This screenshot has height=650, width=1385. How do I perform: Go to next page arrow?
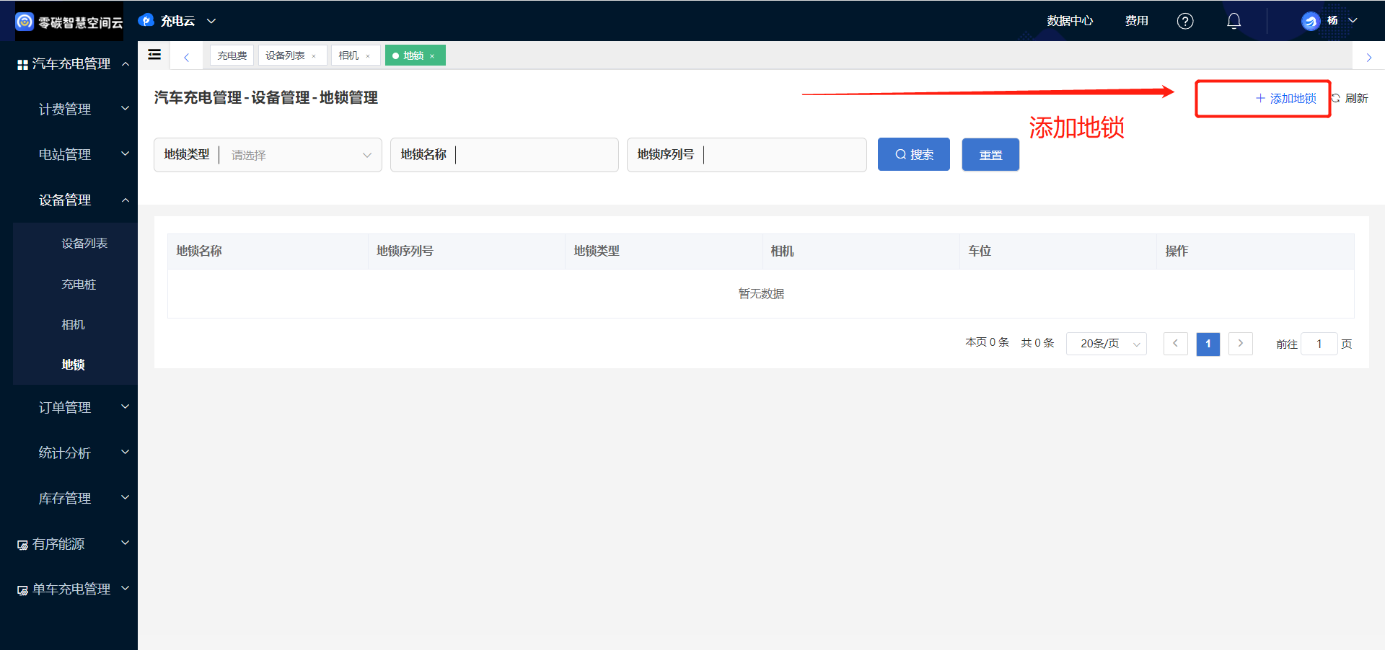click(x=1241, y=344)
